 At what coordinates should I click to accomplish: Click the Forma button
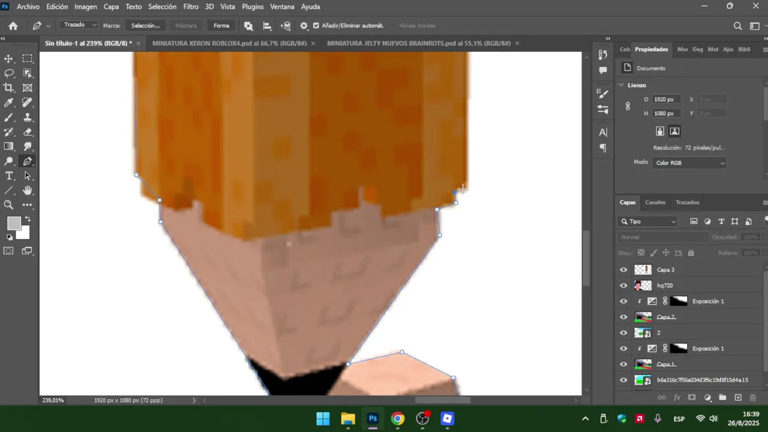pos(221,26)
